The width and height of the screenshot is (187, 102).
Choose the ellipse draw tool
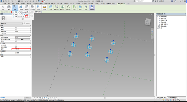click(21, 16)
